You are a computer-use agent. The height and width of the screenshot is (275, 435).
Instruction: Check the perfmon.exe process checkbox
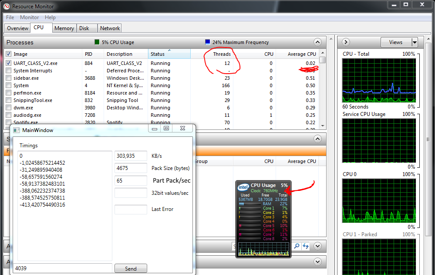(x=9, y=93)
